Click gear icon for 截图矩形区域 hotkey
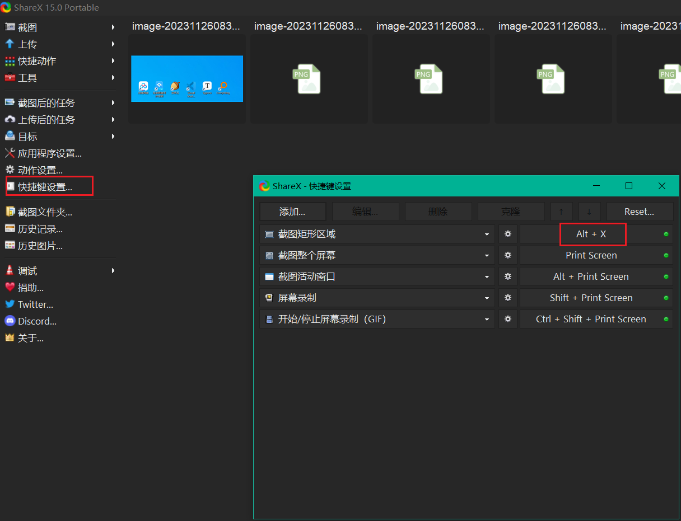 coord(508,234)
